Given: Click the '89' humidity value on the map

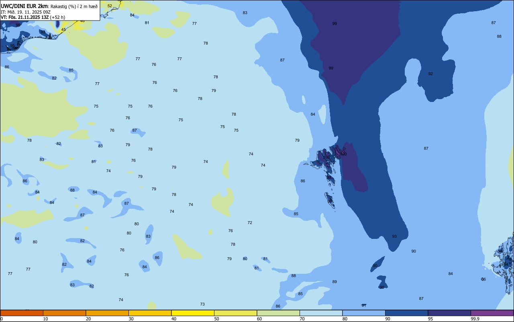Looking at the screenshot, I should point(335,282).
